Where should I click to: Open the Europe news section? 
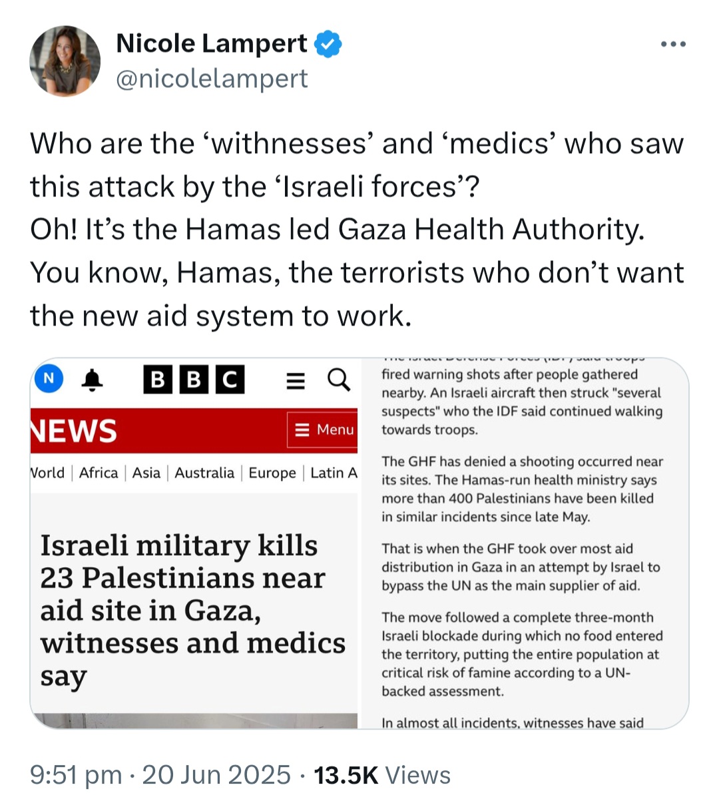(272, 473)
